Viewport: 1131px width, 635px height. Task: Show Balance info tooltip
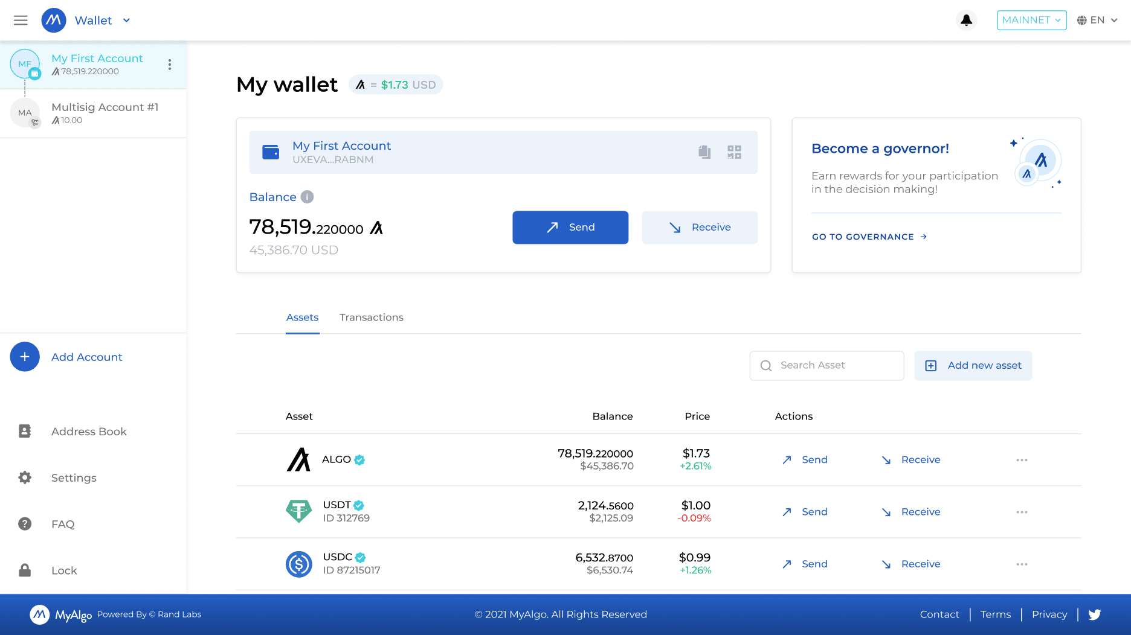(x=307, y=197)
